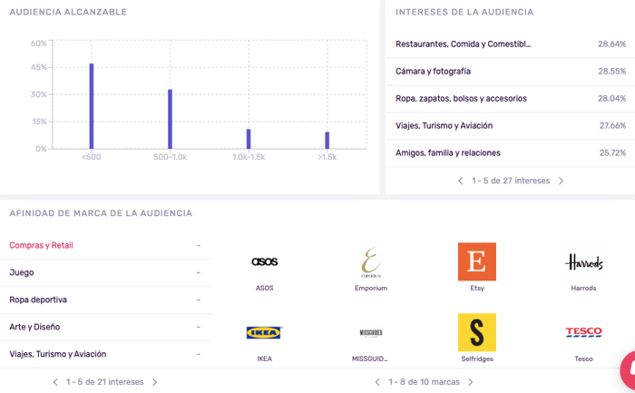Open the Etsy brand icon
This screenshot has width=635, height=393.
pos(477,261)
